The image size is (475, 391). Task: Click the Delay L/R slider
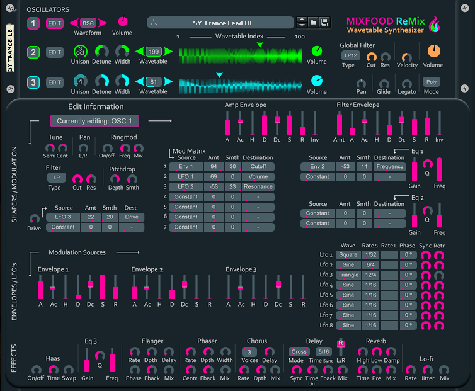[x=340, y=347]
